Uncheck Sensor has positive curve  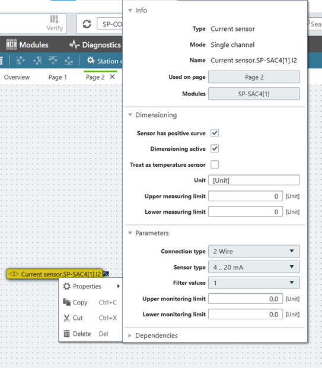pyautogui.click(x=215, y=133)
